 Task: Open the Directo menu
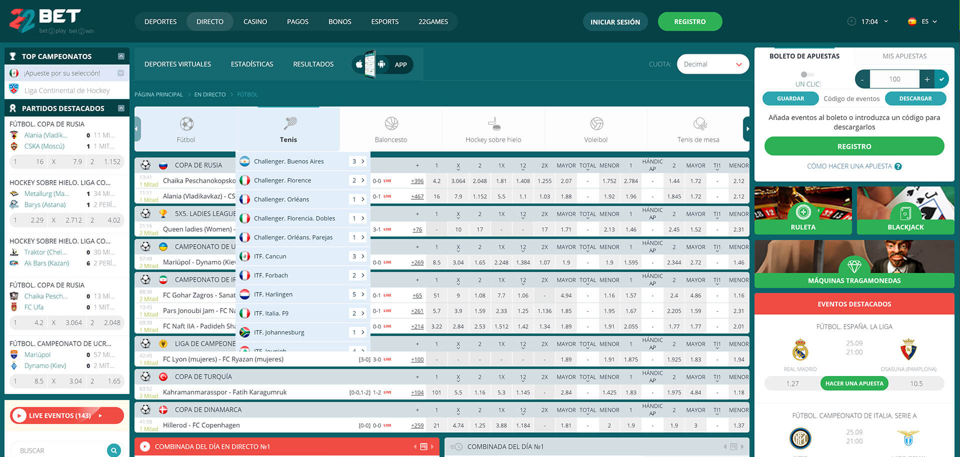pos(210,21)
